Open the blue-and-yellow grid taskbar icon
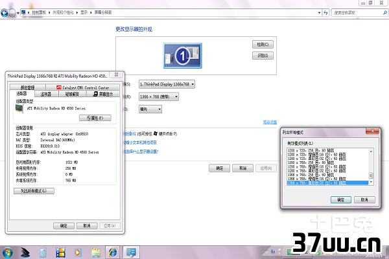This screenshot has width=389, height=259. pos(60,253)
